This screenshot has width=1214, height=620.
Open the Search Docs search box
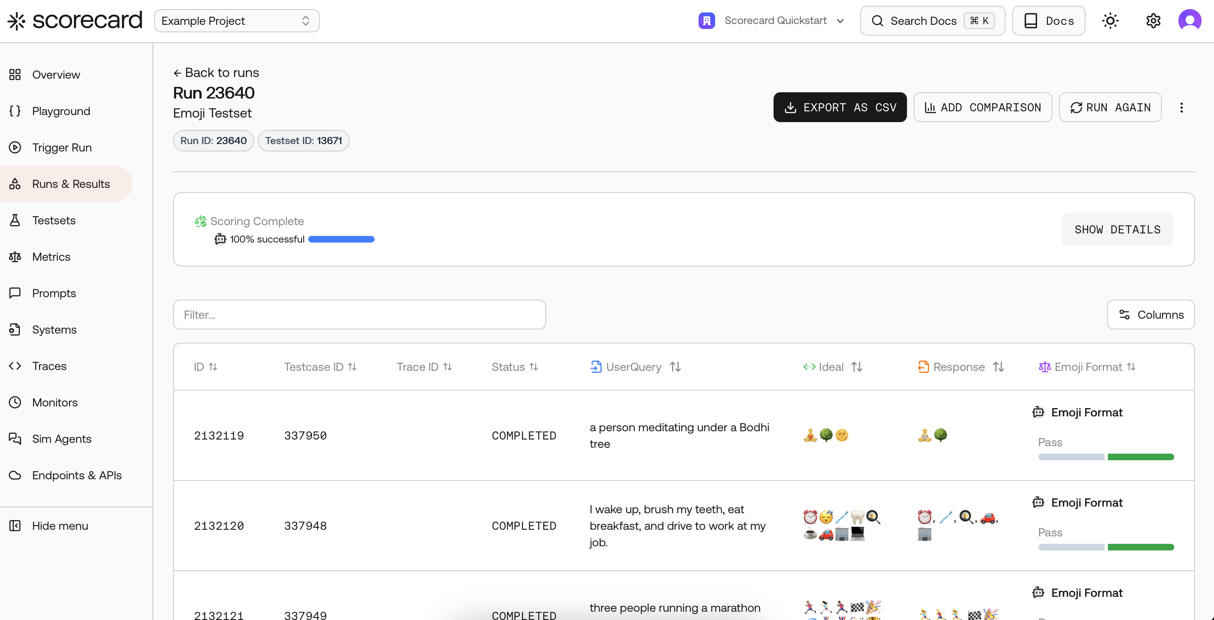pos(932,21)
